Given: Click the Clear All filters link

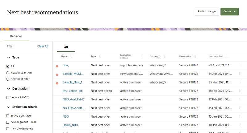Looking at the screenshot, I should (43, 46).
